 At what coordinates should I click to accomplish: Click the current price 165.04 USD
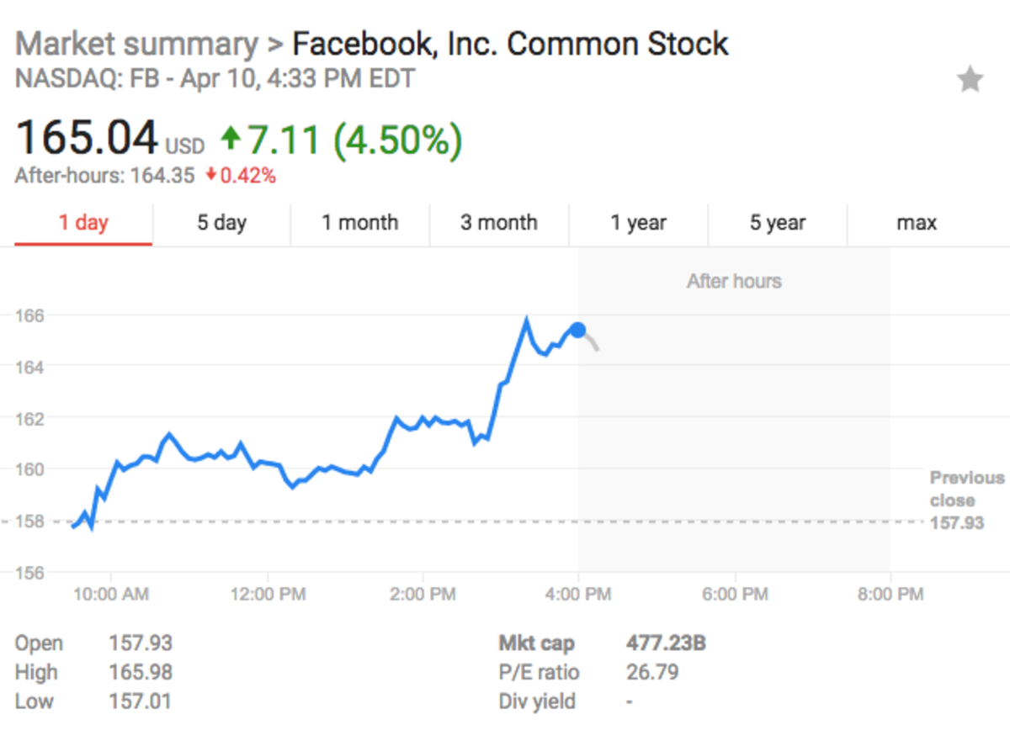88,137
